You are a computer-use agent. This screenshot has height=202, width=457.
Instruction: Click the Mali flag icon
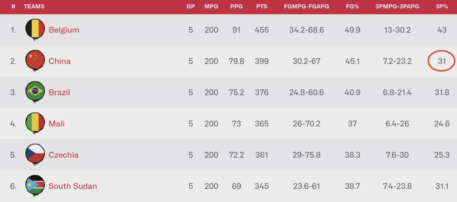tap(35, 123)
